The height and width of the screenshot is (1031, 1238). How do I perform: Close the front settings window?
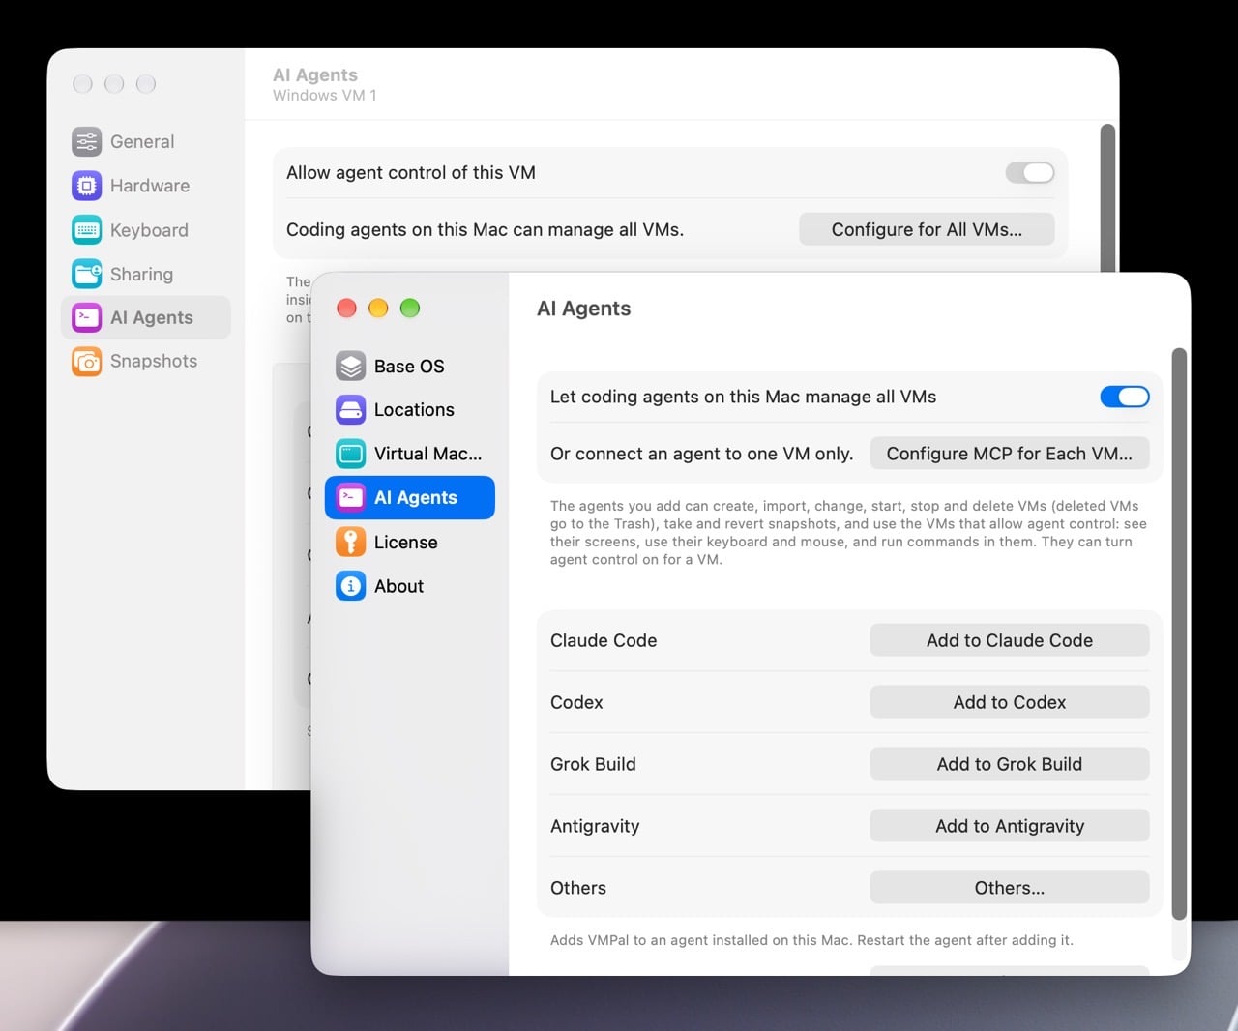pos(346,308)
